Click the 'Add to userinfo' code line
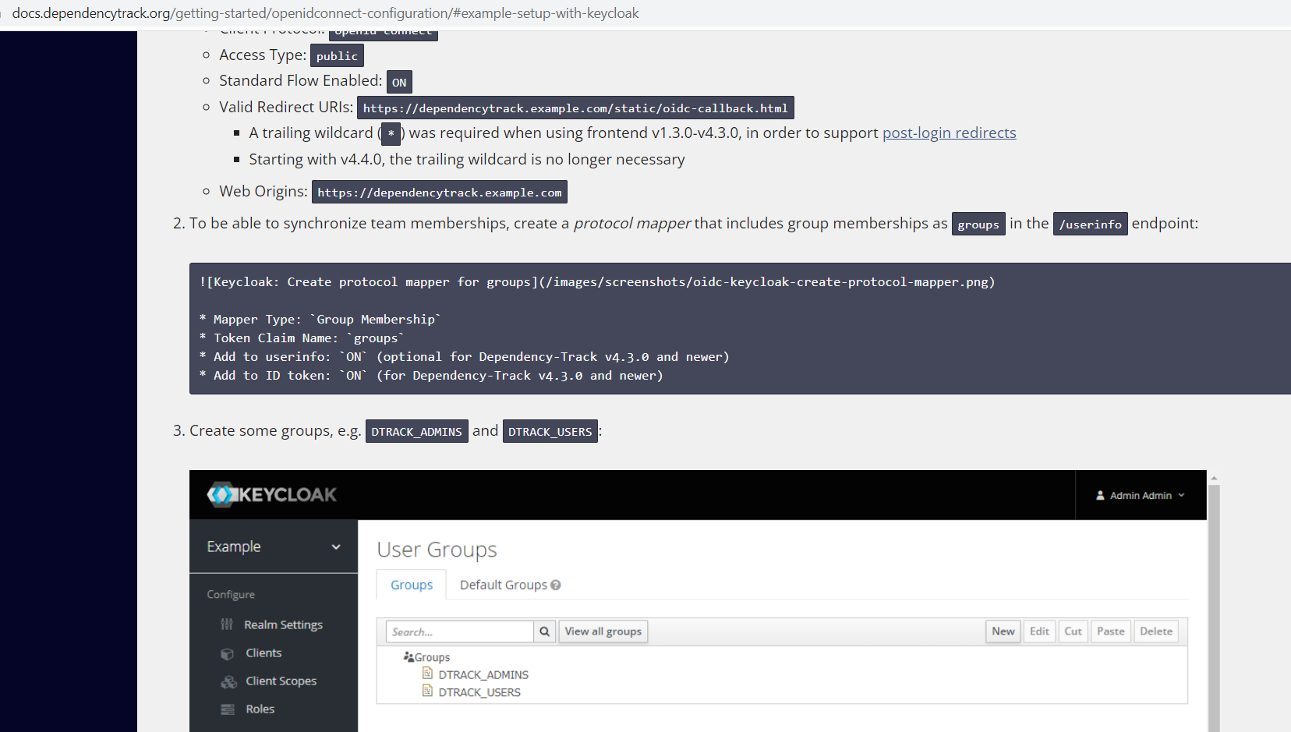1291x732 pixels. [465, 356]
